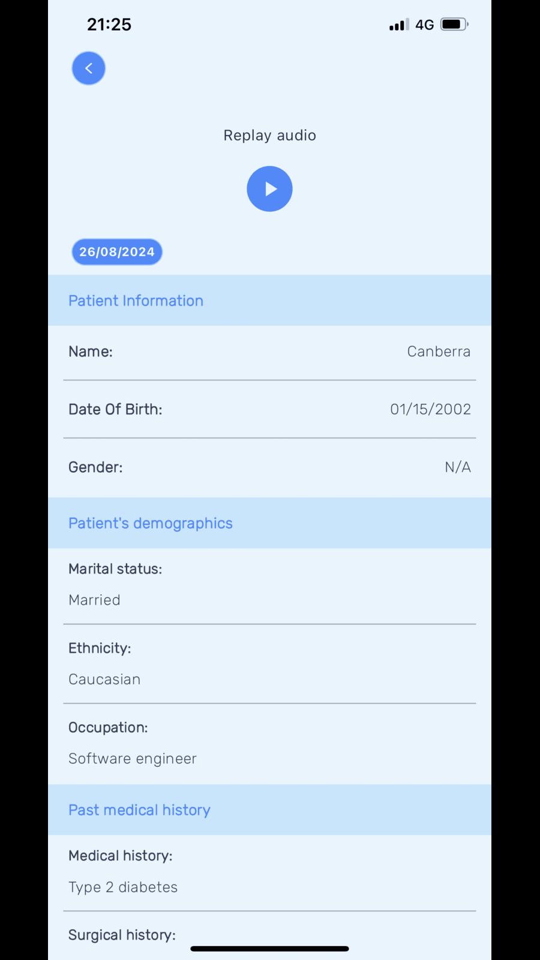Tap the blue back arrow button

point(89,68)
